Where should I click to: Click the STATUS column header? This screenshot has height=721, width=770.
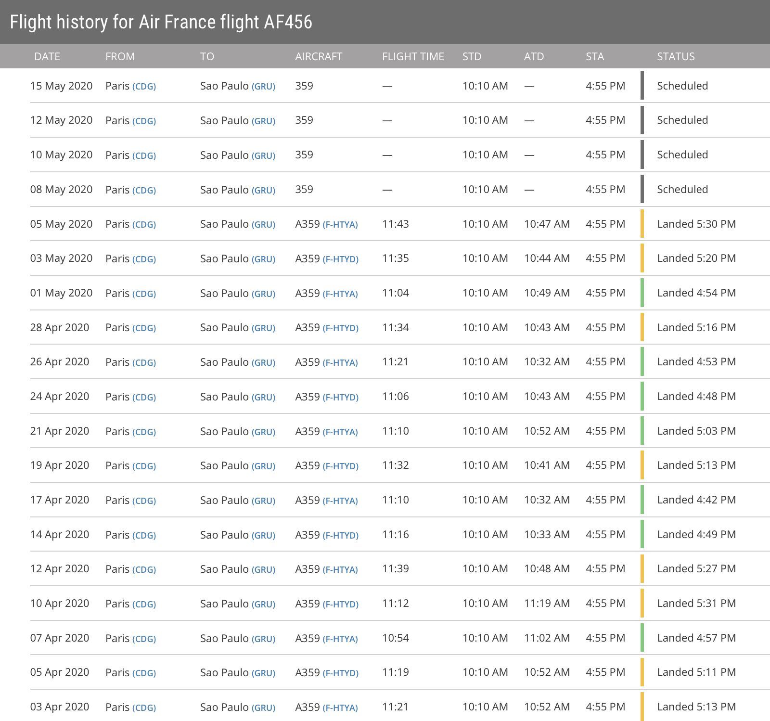tap(676, 56)
